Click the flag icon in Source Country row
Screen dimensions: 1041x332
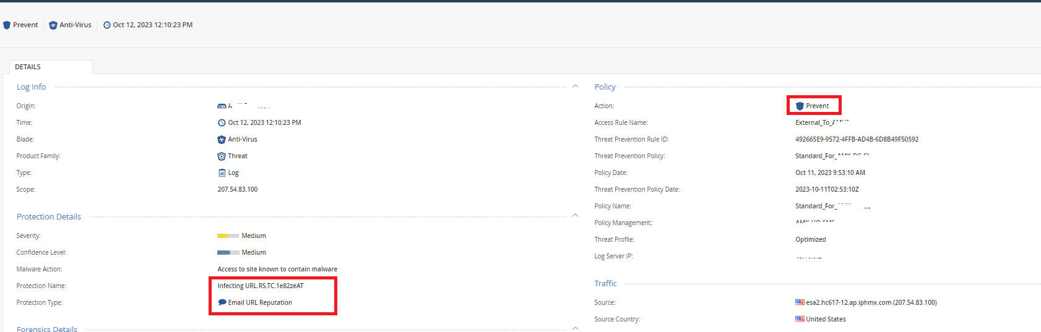[x=800, y=319]
